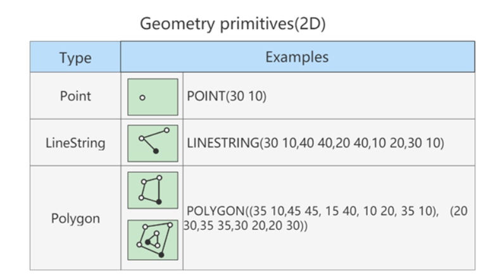Click the top-left node of simple polygon
The width and height of the screenshot is (495, 280).
[144, 182]
